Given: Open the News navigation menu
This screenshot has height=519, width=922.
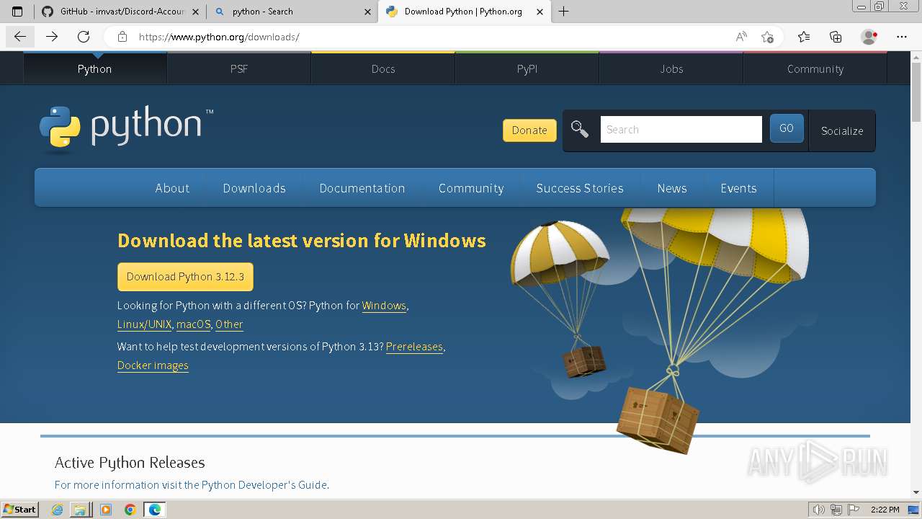Looking at the screenshot, I should 672,188.
